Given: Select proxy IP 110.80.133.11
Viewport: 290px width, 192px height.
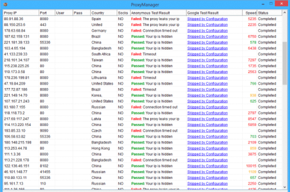Looking at the screenshot, I should [15, 178].
